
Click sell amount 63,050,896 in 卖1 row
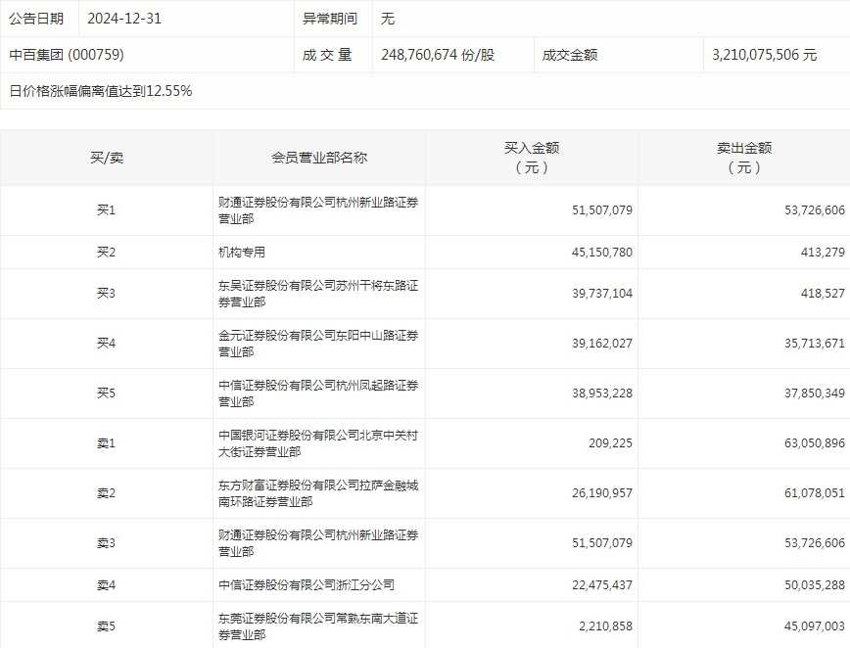807,443
